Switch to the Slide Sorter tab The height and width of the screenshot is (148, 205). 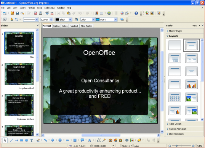pos(86,26)
